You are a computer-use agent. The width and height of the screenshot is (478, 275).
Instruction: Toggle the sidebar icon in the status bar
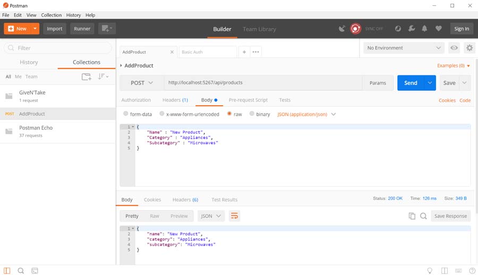click(7, 271)
